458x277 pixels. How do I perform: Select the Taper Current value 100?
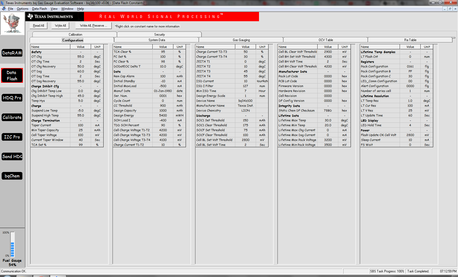(x=81, y=125)
